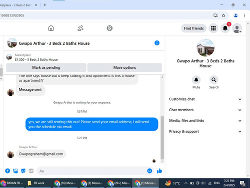Open the house profile picture in sidebar
Image resolution: width=250 pixels, height=188 pixels.
(205, 48)
